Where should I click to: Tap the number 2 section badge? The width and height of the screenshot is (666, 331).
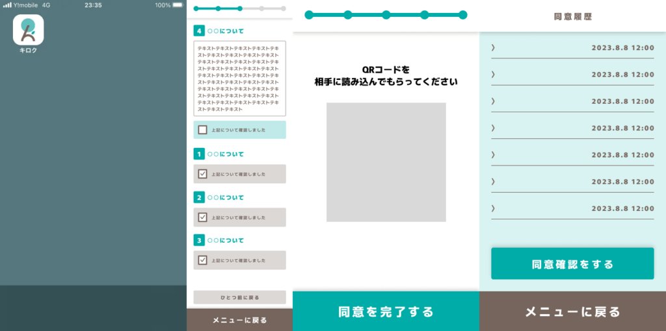point(199,197)
